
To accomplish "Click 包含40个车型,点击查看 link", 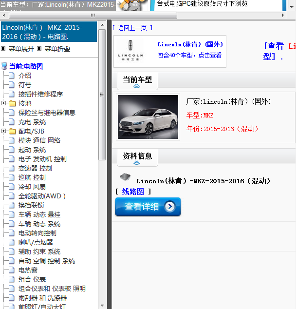I will pyautogui.click(x=189, y=55).
